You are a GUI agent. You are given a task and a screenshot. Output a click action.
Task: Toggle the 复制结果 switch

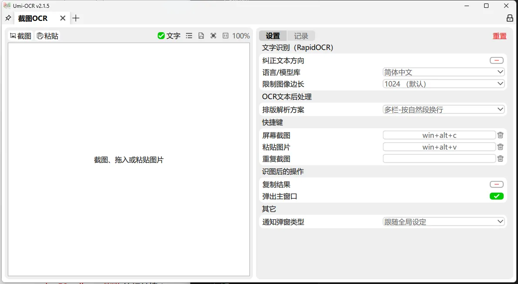pos(497,184)
